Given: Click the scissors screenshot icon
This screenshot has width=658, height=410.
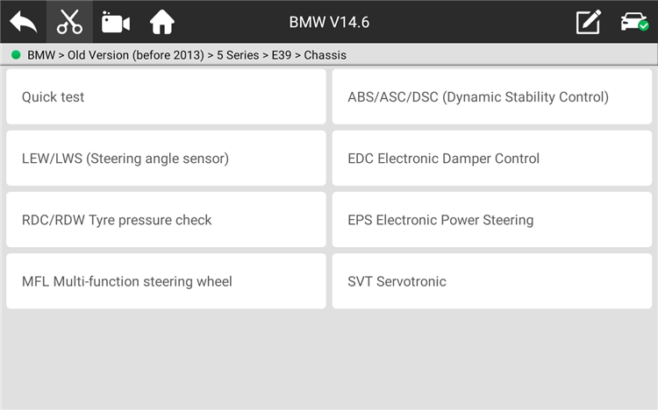Looking at the screenshot, I should tap(69, 22).
